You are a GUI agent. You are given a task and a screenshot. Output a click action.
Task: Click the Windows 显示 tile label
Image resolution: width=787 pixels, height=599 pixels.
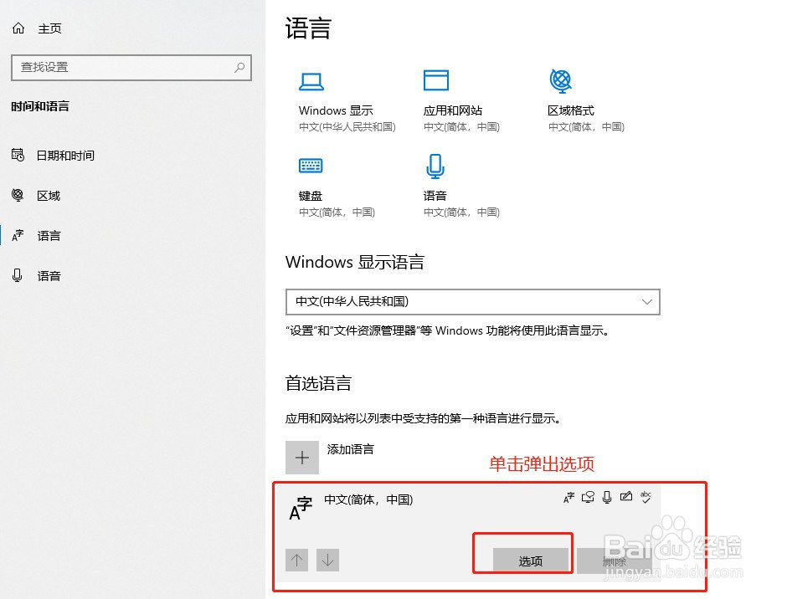pyautogui.click(x=336, y=110)
